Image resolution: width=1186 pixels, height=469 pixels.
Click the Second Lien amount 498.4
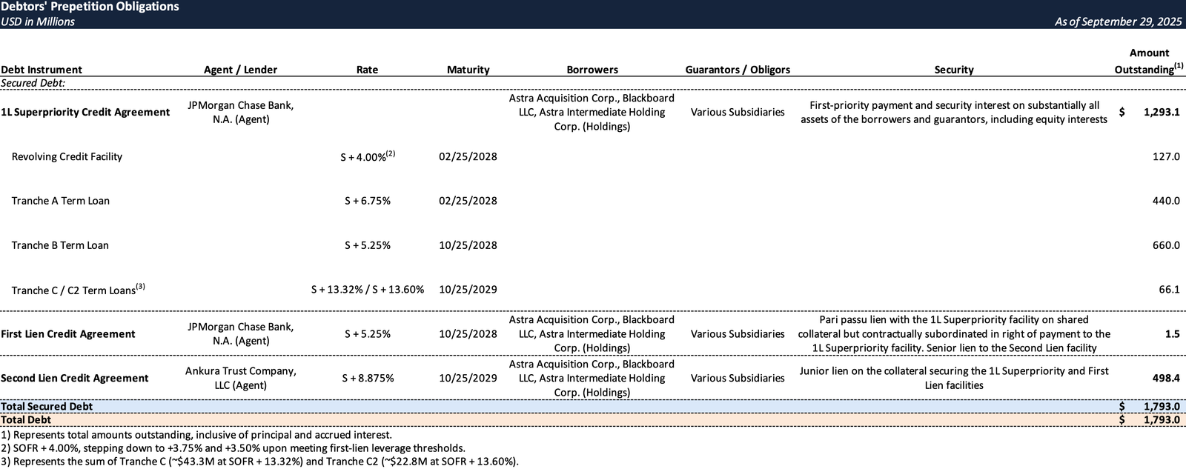tap(1165, 378)
